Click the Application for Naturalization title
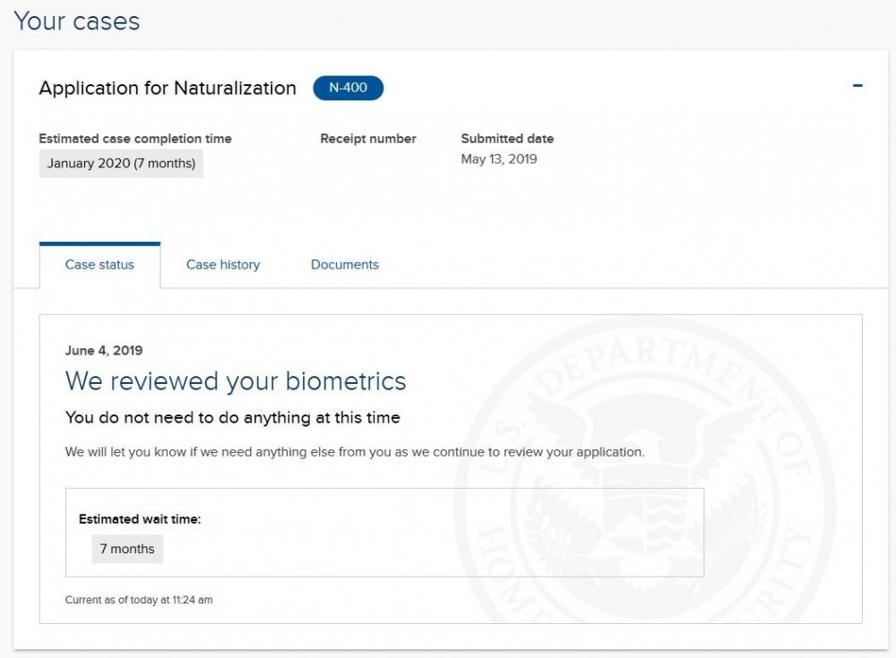 point(168,88)
